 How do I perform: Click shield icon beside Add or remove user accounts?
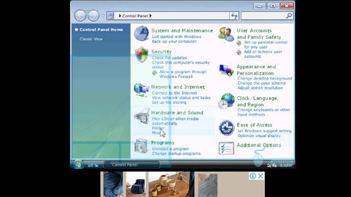click(239, 53)
